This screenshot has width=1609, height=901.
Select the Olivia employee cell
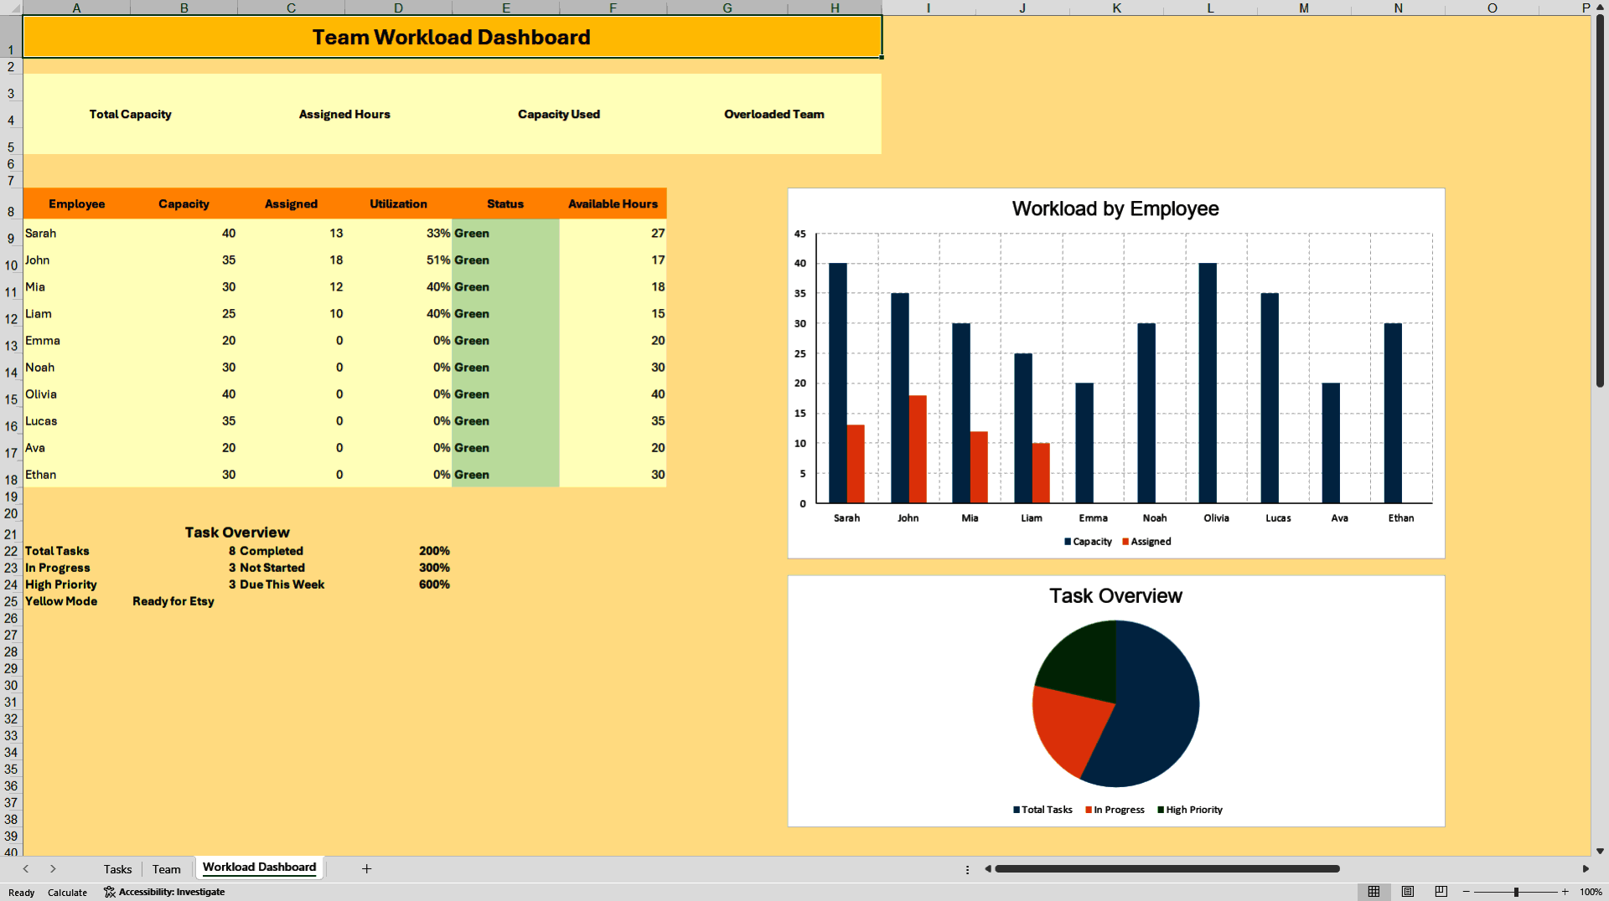coord(76,394)
